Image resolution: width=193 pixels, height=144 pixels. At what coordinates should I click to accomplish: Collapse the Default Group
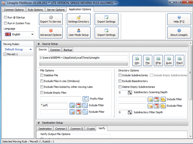click(31, 50)
